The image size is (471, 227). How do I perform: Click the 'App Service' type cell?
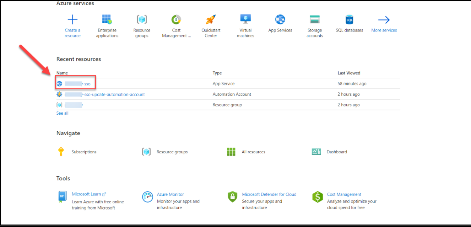pyautogui.click(x=223, y=84)
